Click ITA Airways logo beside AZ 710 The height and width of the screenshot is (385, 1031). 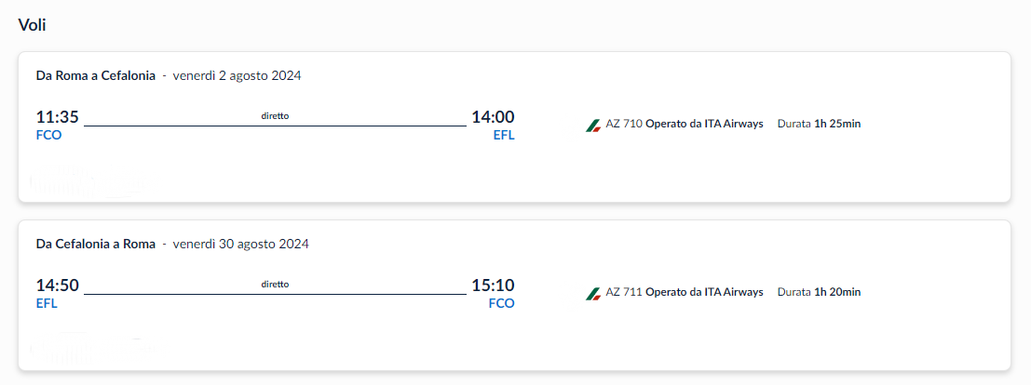coord(593,125)
